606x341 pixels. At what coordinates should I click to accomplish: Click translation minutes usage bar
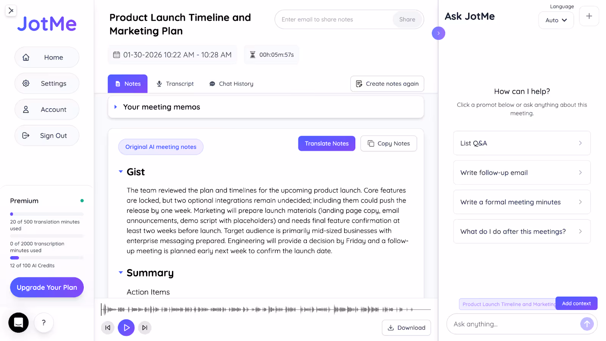47,214
